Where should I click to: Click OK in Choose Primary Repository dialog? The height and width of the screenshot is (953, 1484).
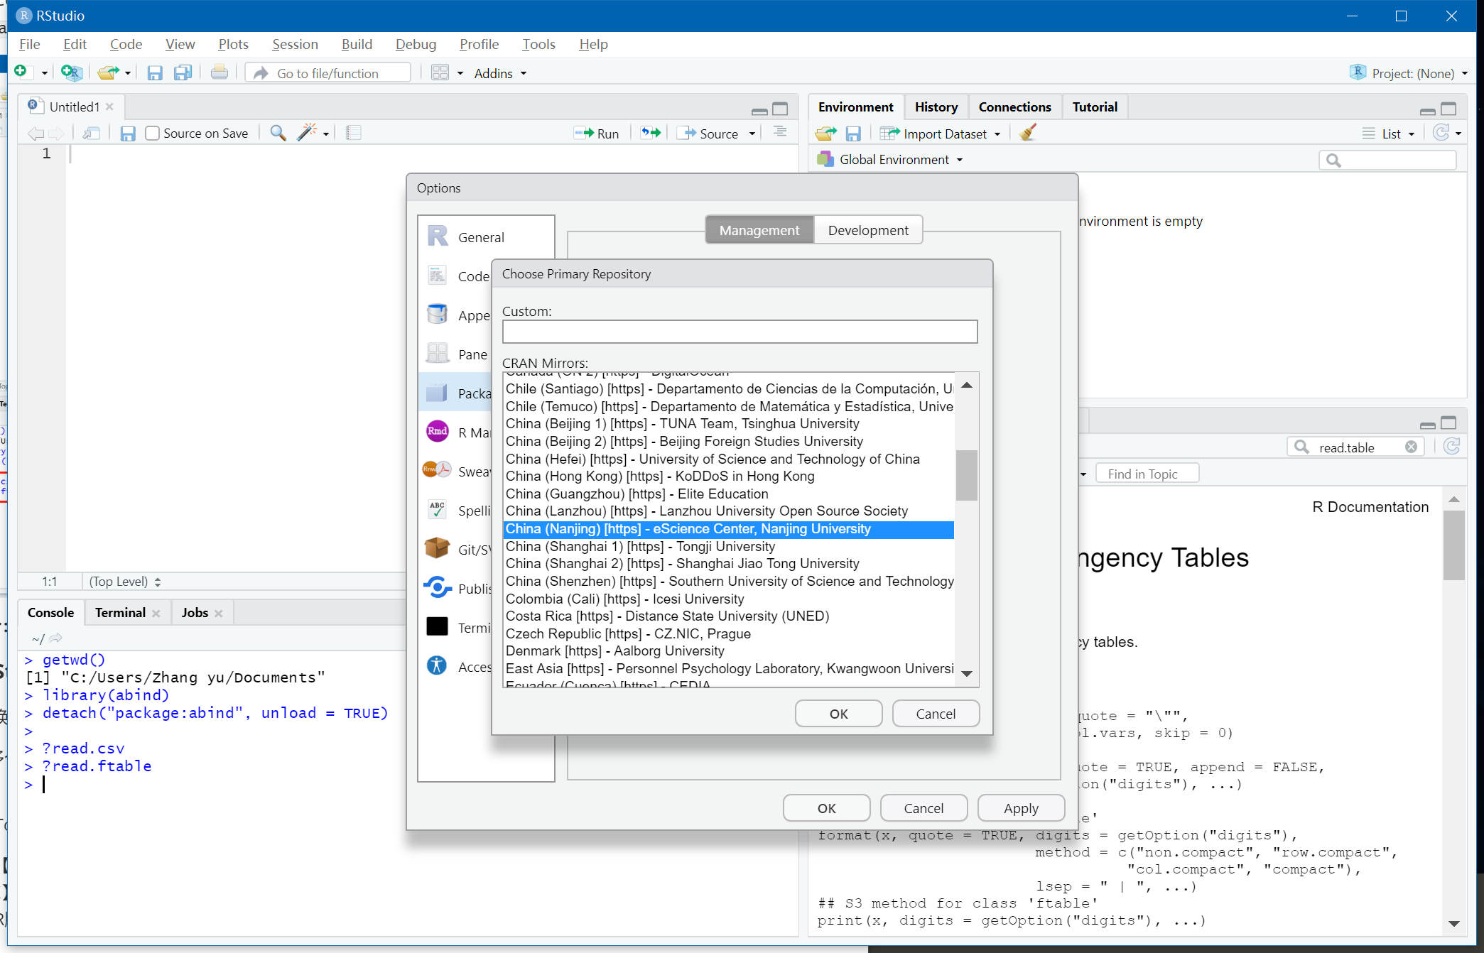[x=838, y=713]
